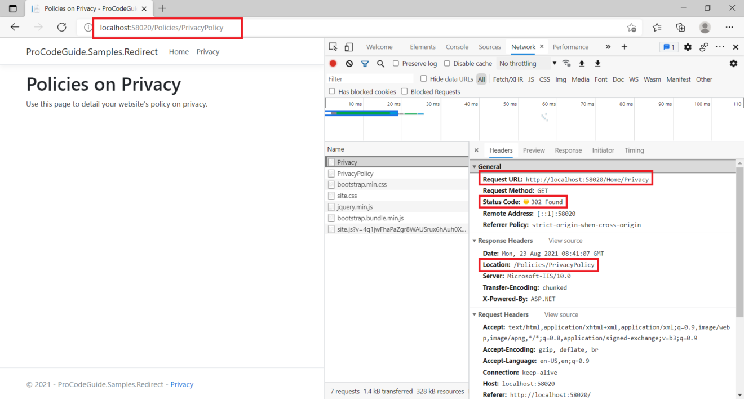Export network log as HAR
The height and width of the screenshot is (399, 744).
pyautogui.click(x=597, y=63)
